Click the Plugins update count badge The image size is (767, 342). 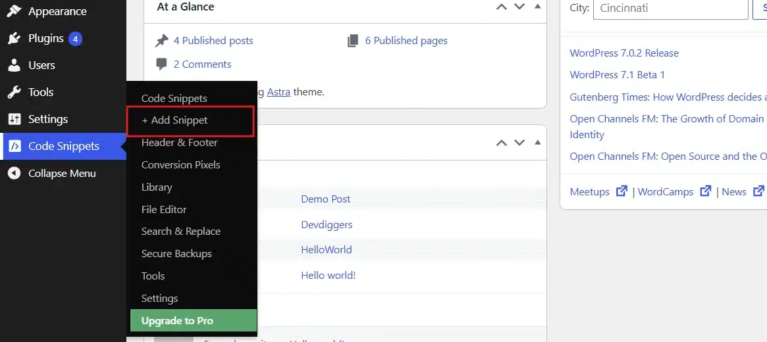coord(75,38)
